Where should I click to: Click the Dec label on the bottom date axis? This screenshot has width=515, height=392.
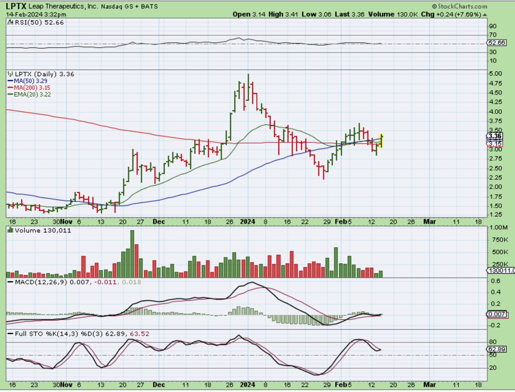click(159, 385)
